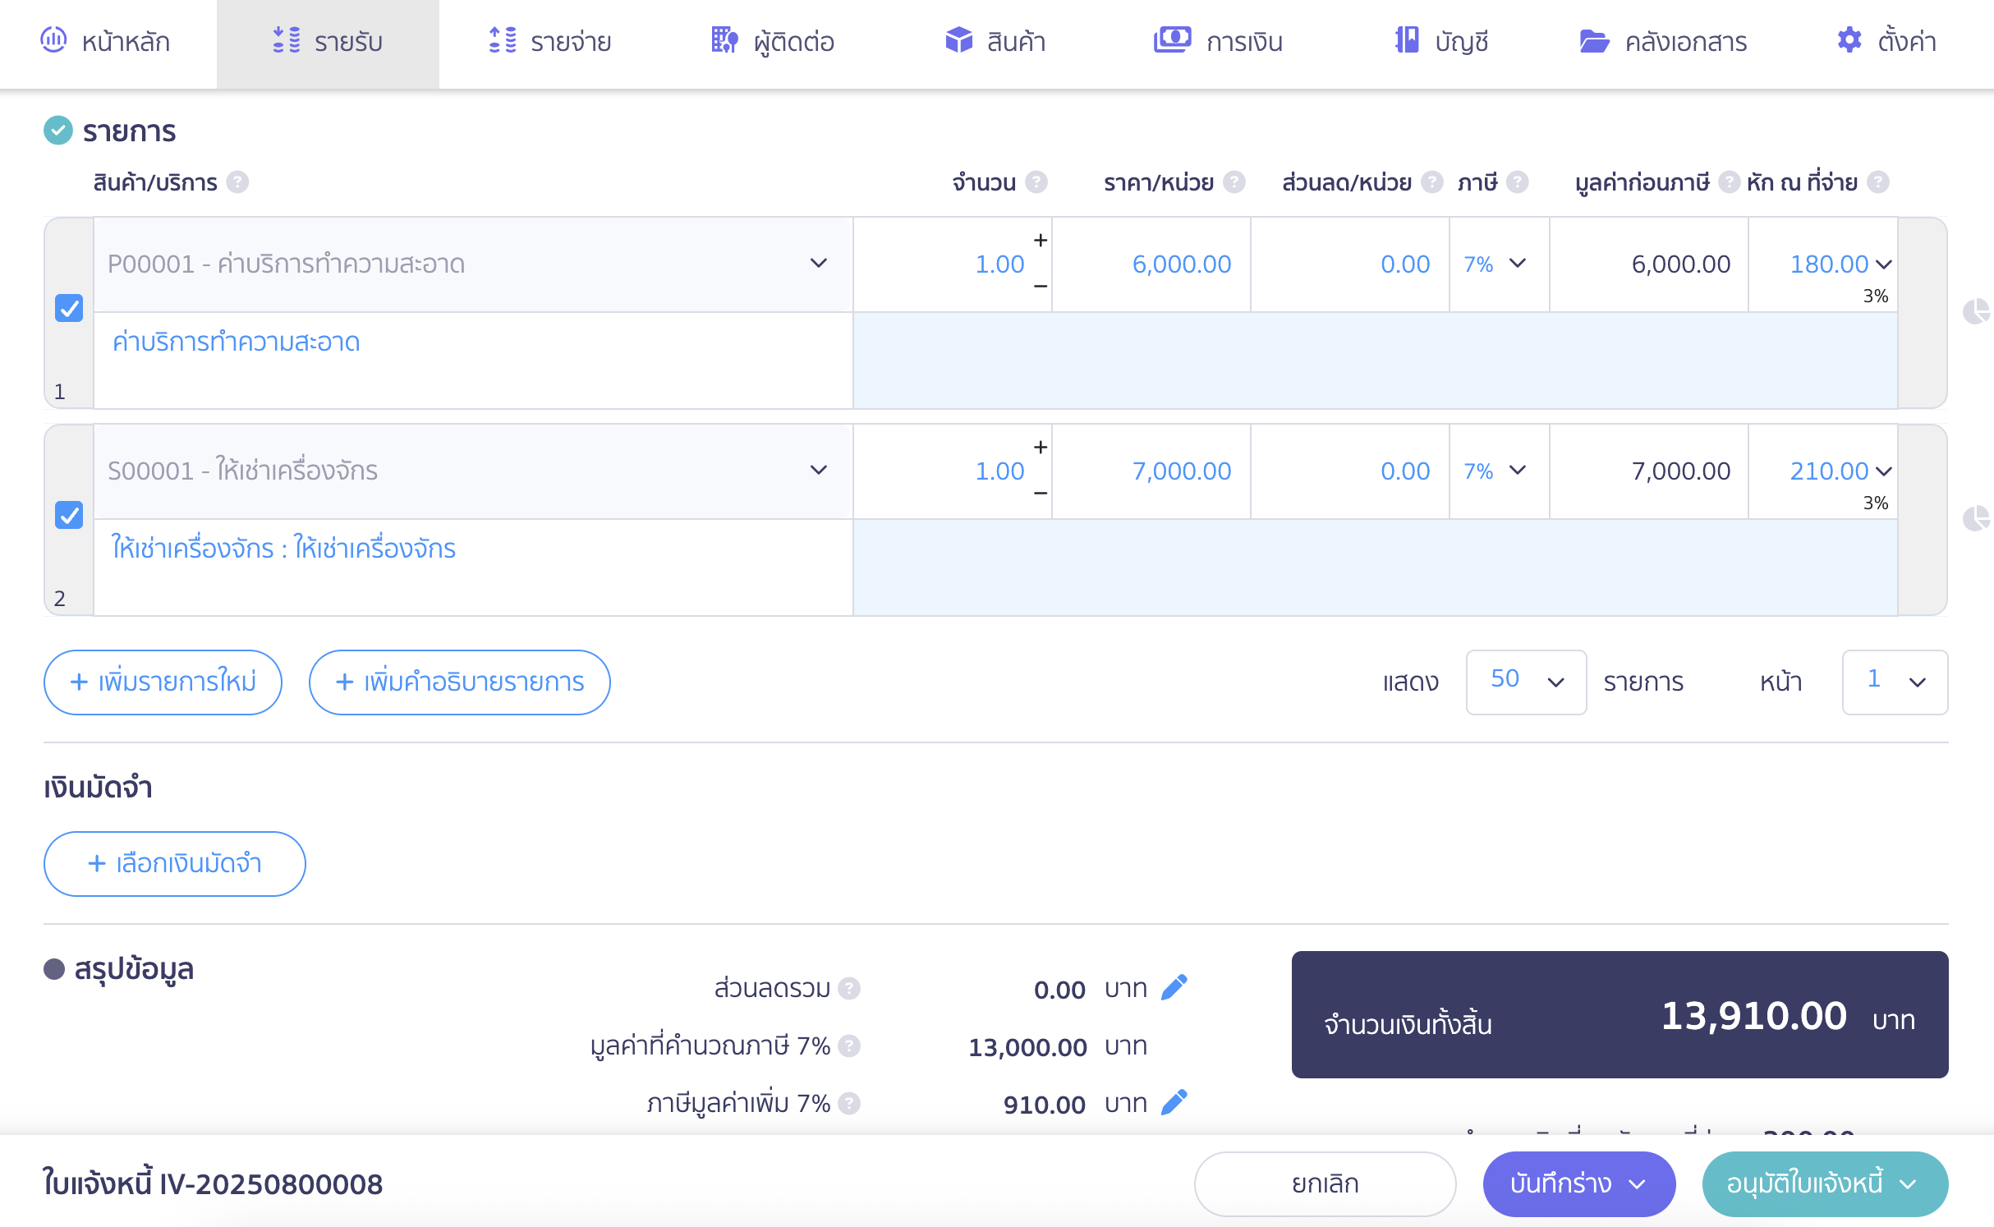The image size is (1994, 1227).
Task: Click the help icon next to ราคา/หน่วย
Action: coord(1234,182)
